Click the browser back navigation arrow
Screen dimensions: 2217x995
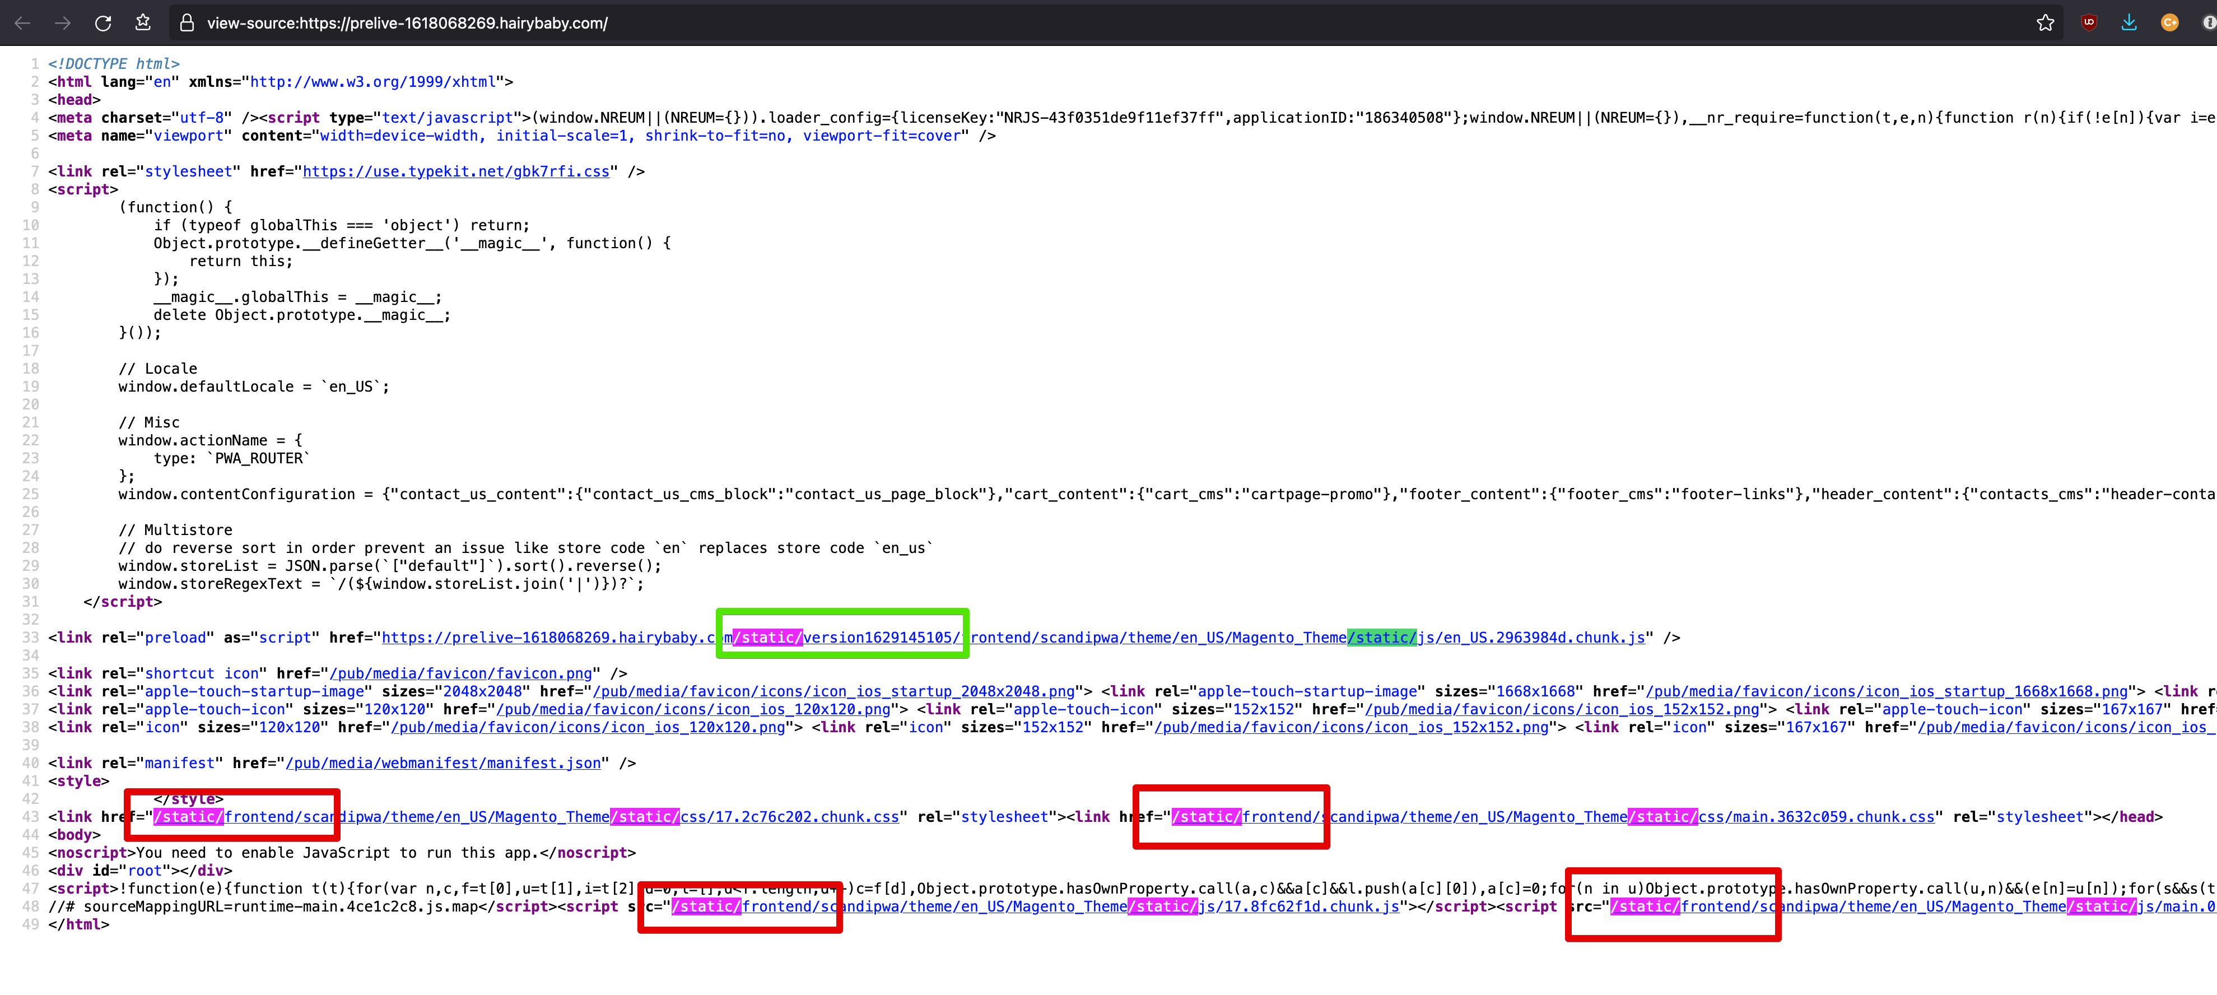(x=22, y=22)
